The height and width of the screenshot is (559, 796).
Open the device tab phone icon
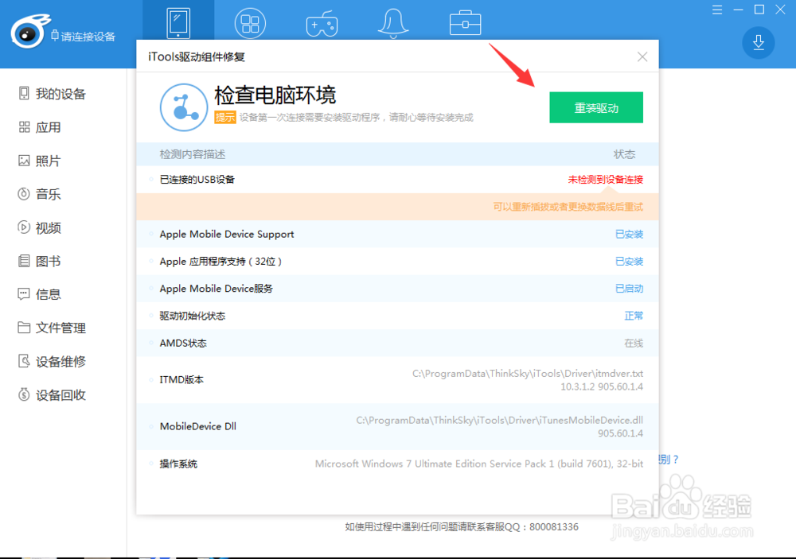coord(178,23)
